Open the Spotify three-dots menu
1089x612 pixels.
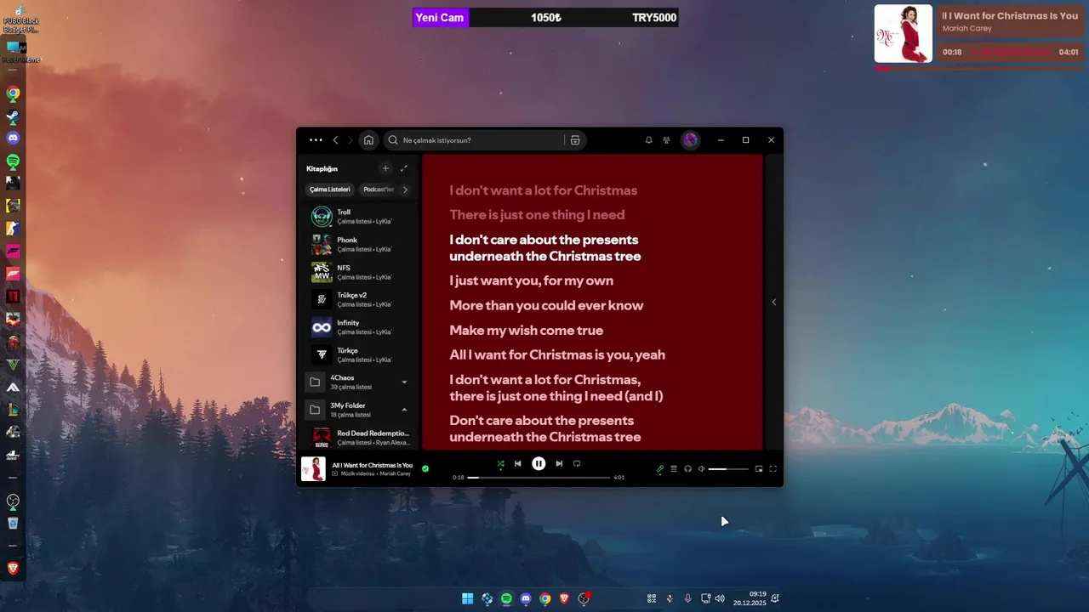click(x=316, y=140)
